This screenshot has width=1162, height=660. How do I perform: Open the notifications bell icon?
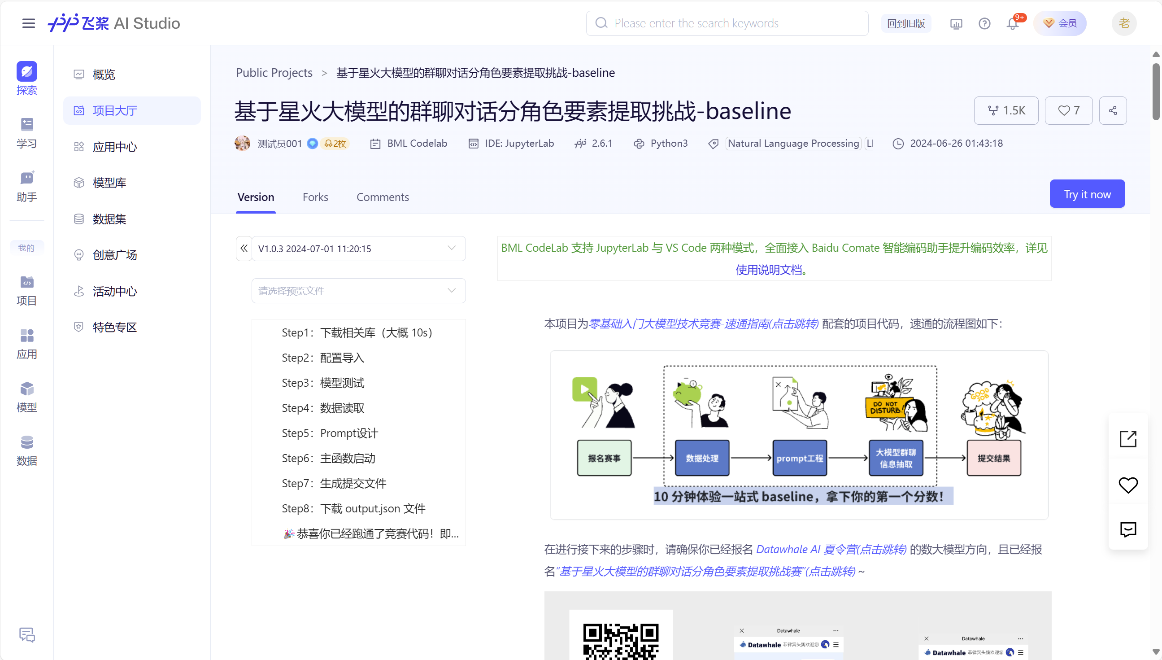[1013, 24]
